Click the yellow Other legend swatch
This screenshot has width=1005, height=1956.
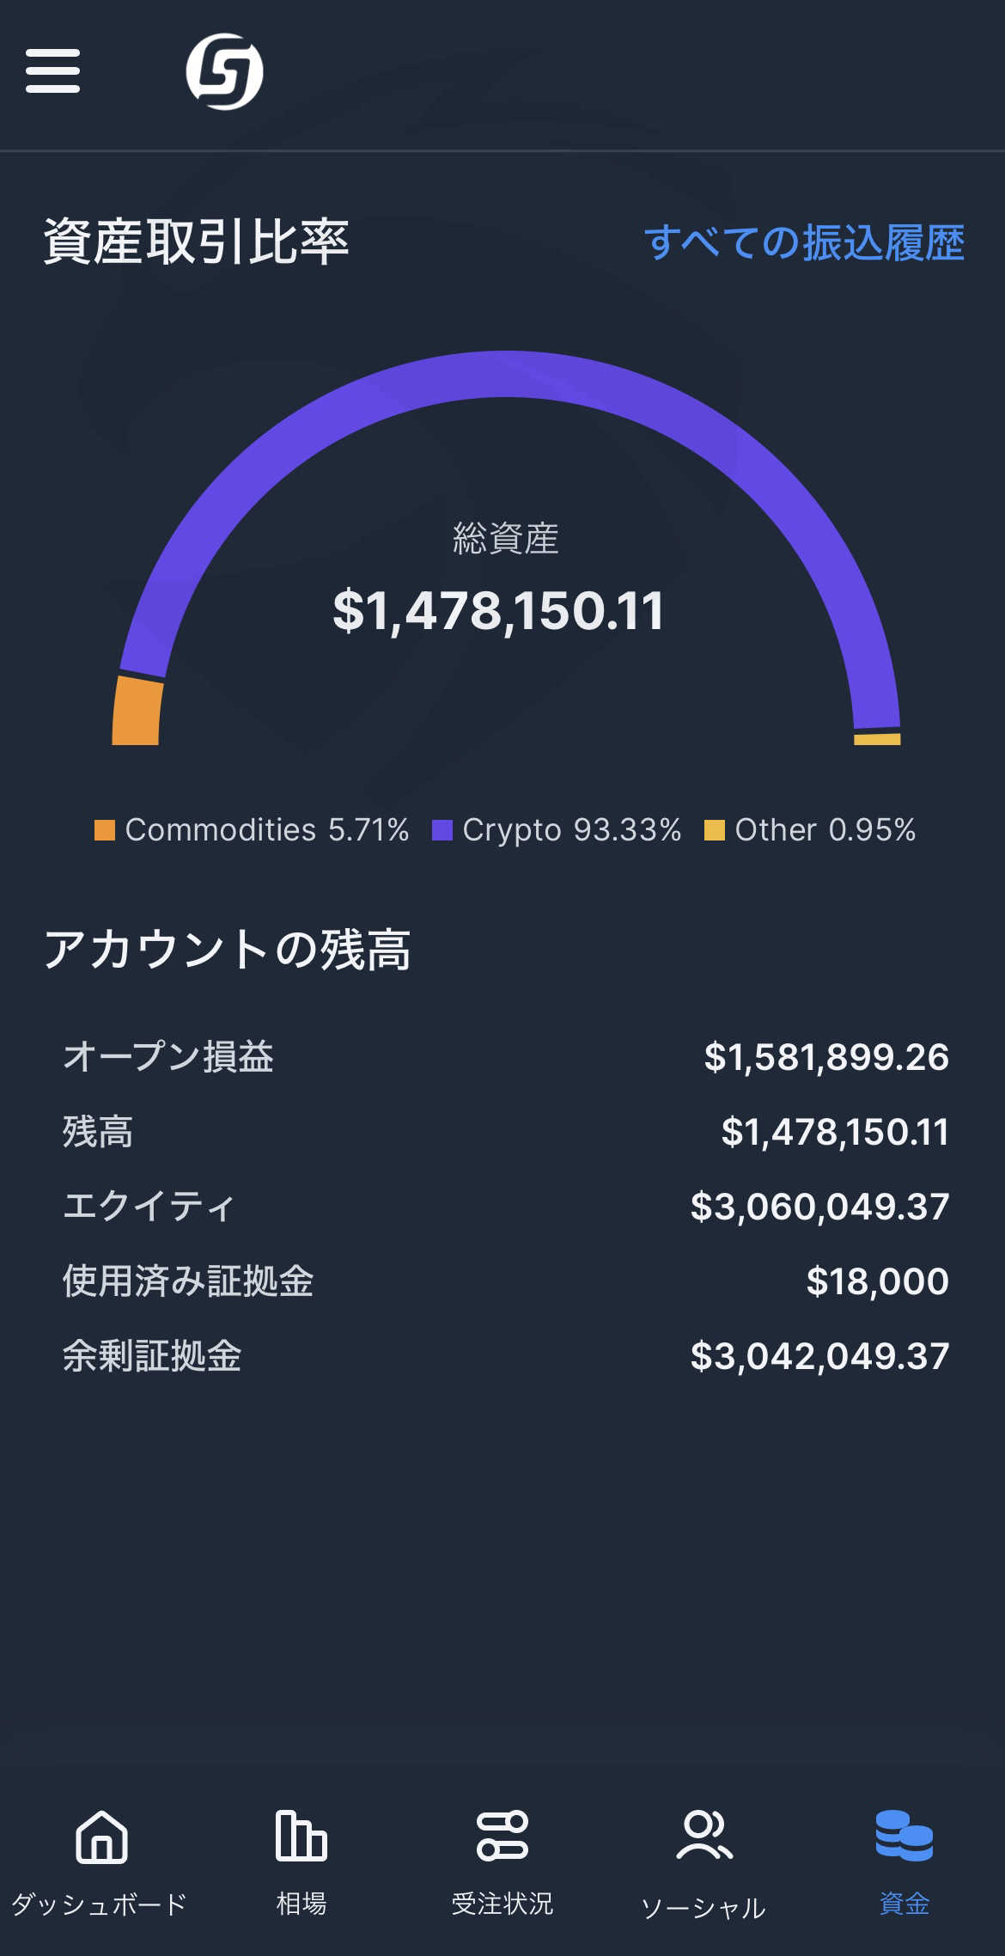(x=714, y=830)
